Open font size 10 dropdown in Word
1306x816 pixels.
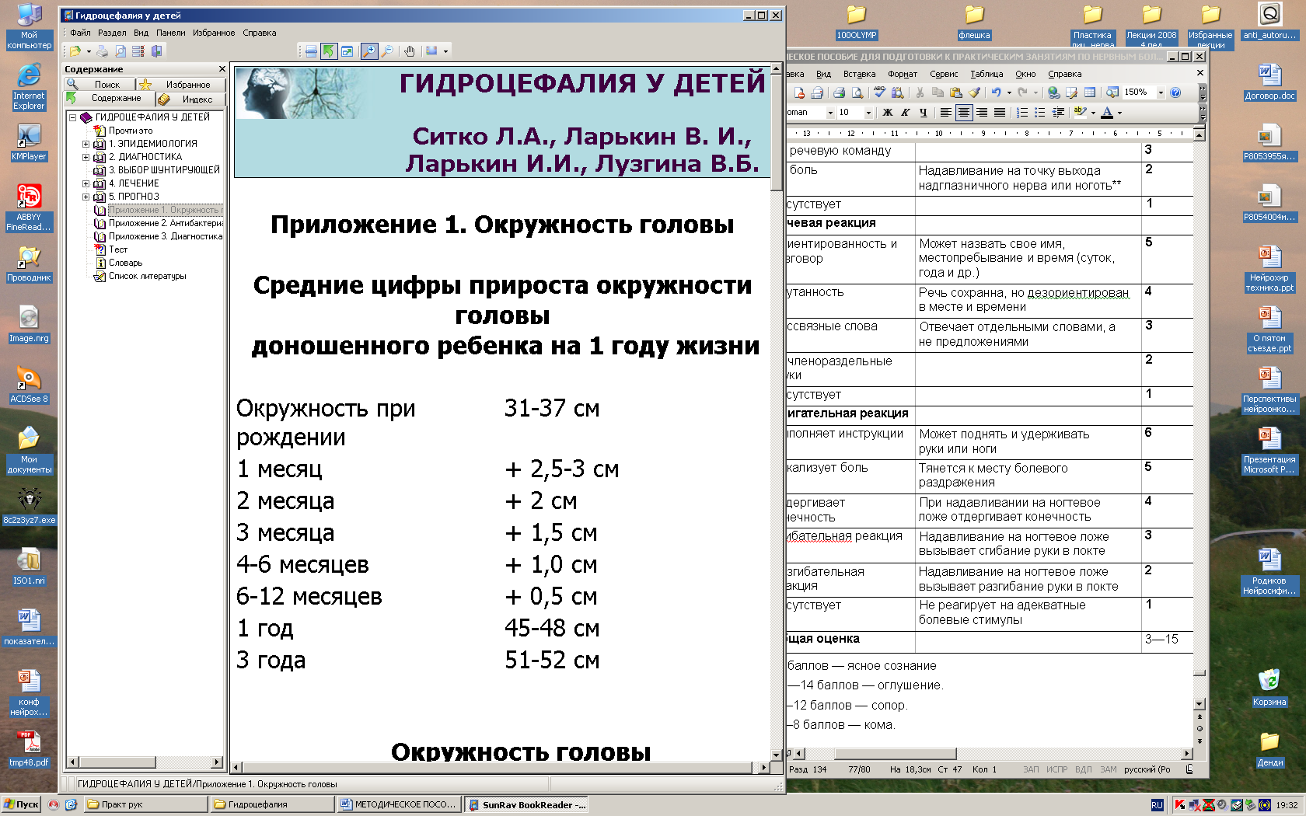868,113
